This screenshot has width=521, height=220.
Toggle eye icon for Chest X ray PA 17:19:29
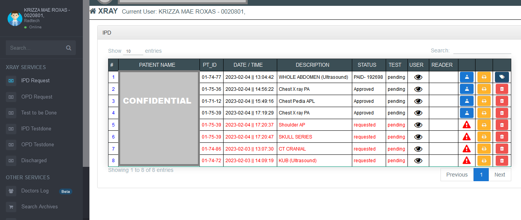click(x=418, y=113)
